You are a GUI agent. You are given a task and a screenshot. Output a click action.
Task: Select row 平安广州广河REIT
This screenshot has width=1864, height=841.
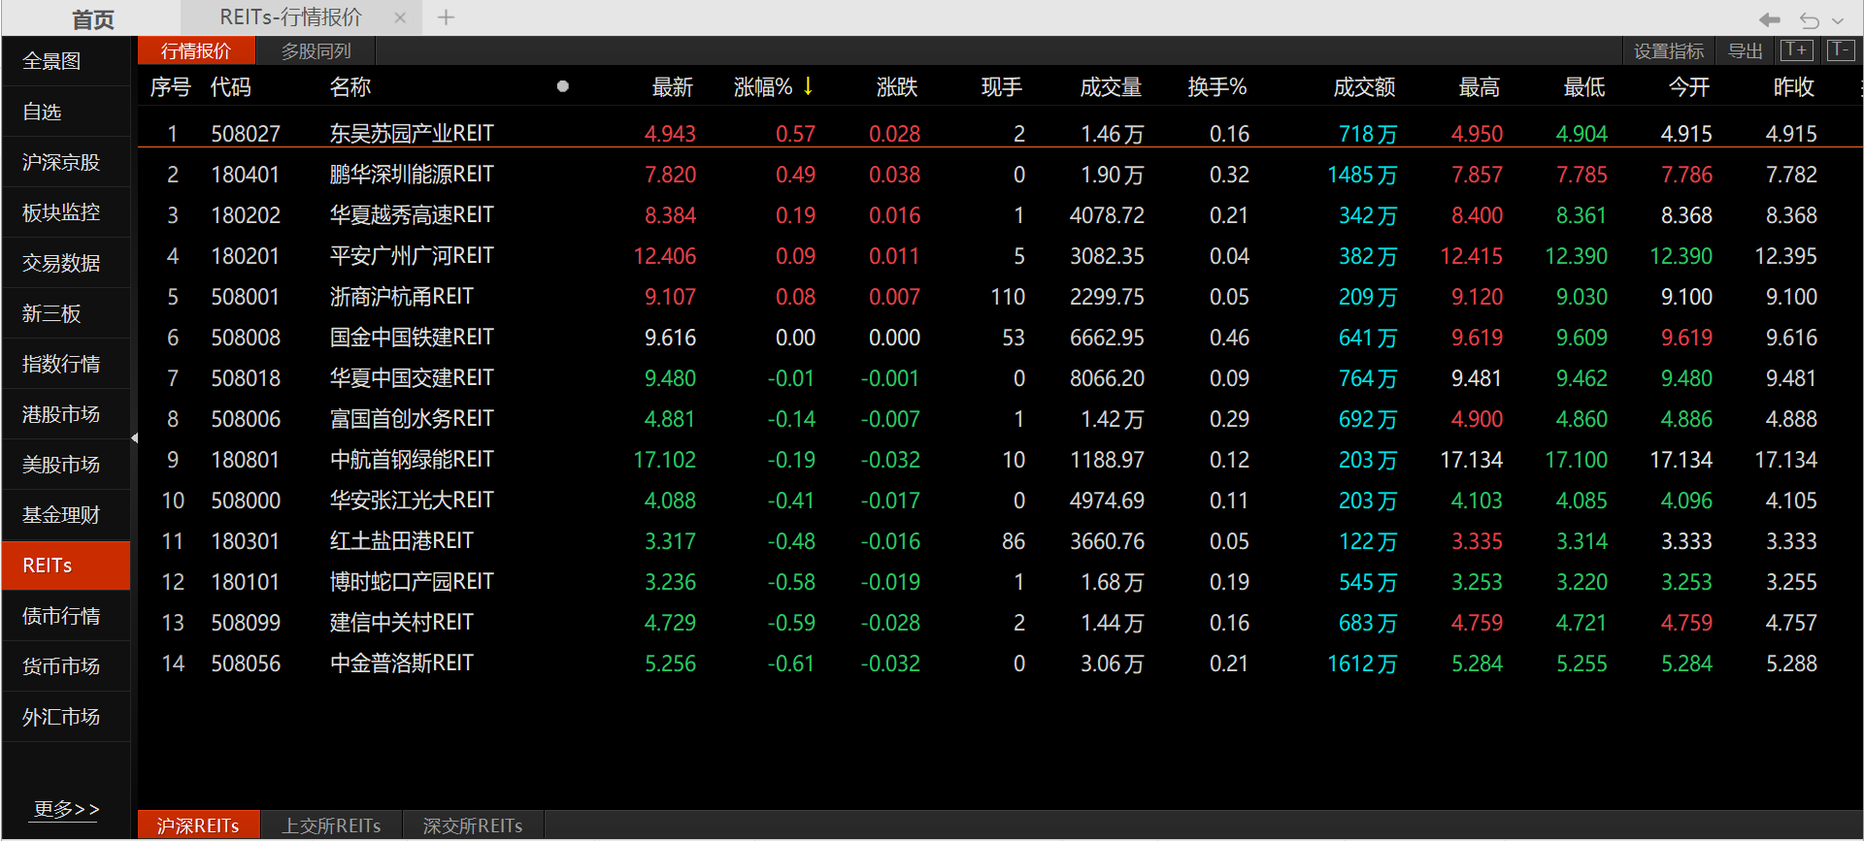[x=1000, y=256]
